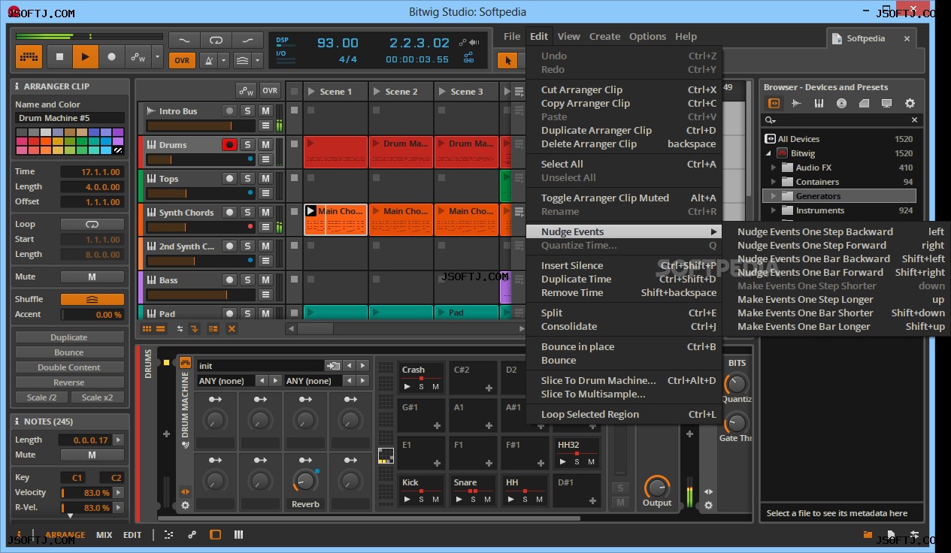Mute the Drums track
The height and width of the screenshot is (553, 951).
click(x=265, y=144)
